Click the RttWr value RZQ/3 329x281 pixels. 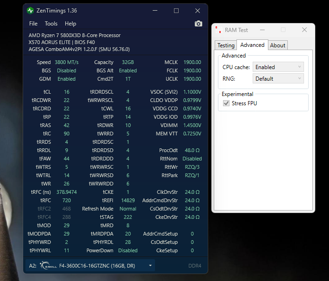192,167
